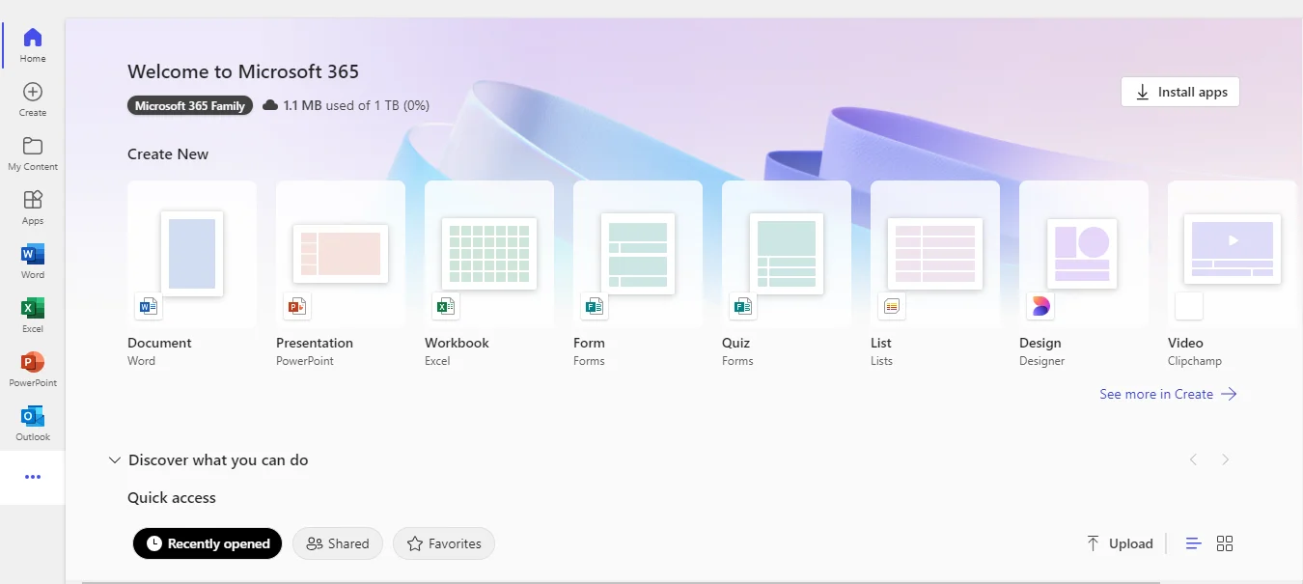Click the Clipchamp badge on the Video card
Image resolution: width=1303 pixels, height=584 pixels.
tap(1189, 306)
